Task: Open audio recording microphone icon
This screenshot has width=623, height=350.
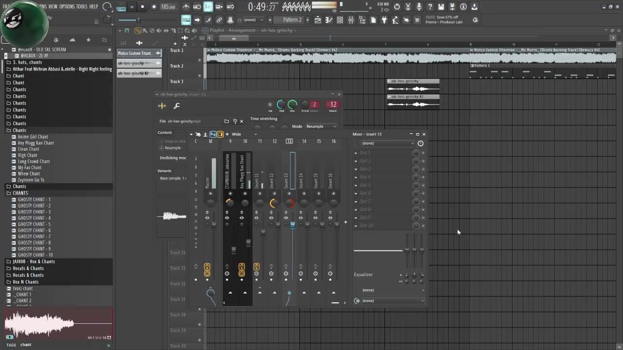Action: pyautogui.click(x=420, y=7)
